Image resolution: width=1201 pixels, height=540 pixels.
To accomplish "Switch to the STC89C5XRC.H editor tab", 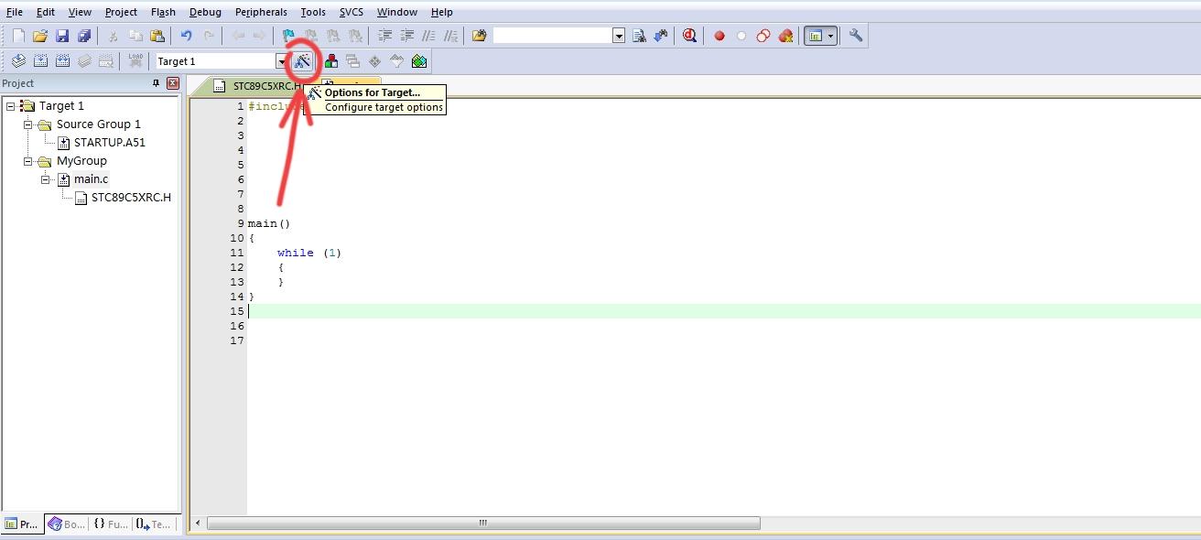I will (256, 86).
